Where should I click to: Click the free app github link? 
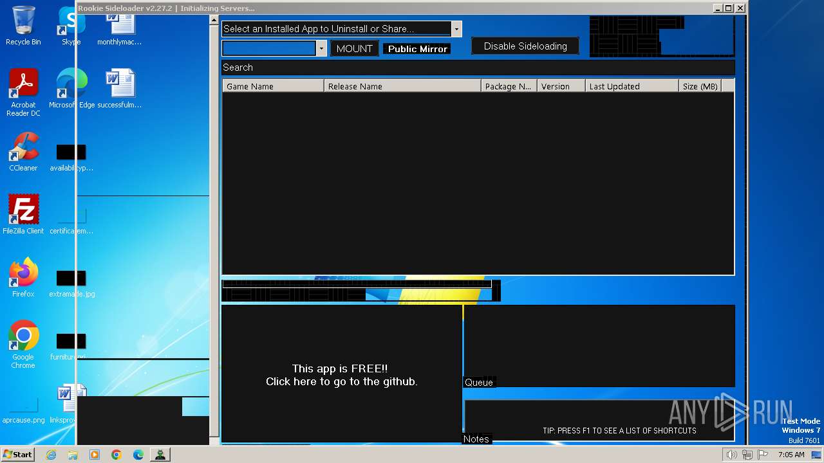tap(342, 375)
